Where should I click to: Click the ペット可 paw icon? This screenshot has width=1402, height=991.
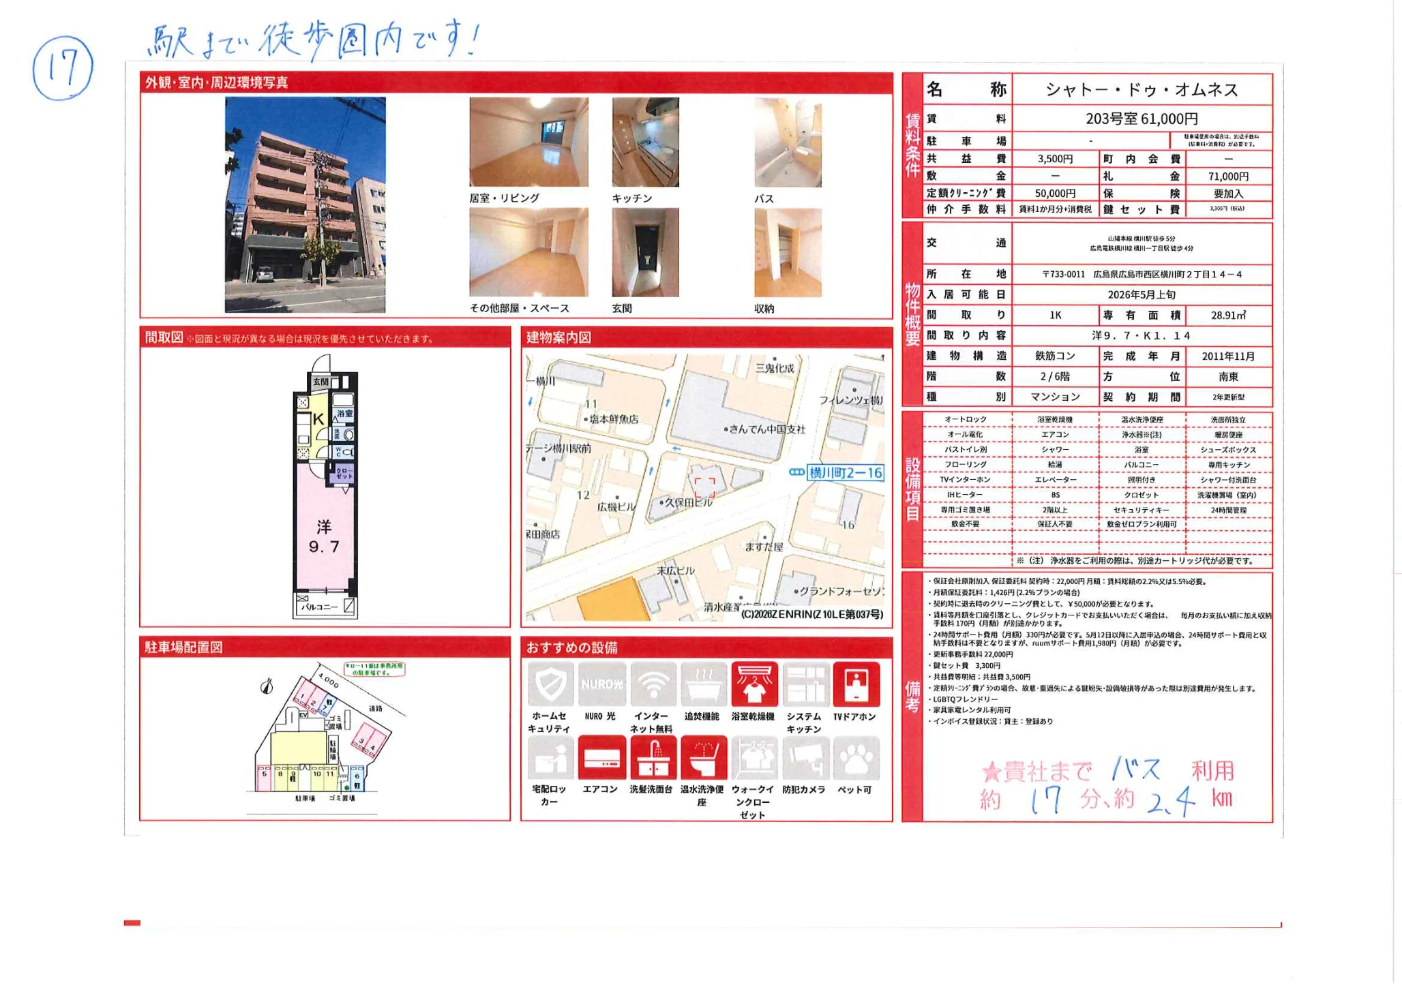(x=856, y=757)
